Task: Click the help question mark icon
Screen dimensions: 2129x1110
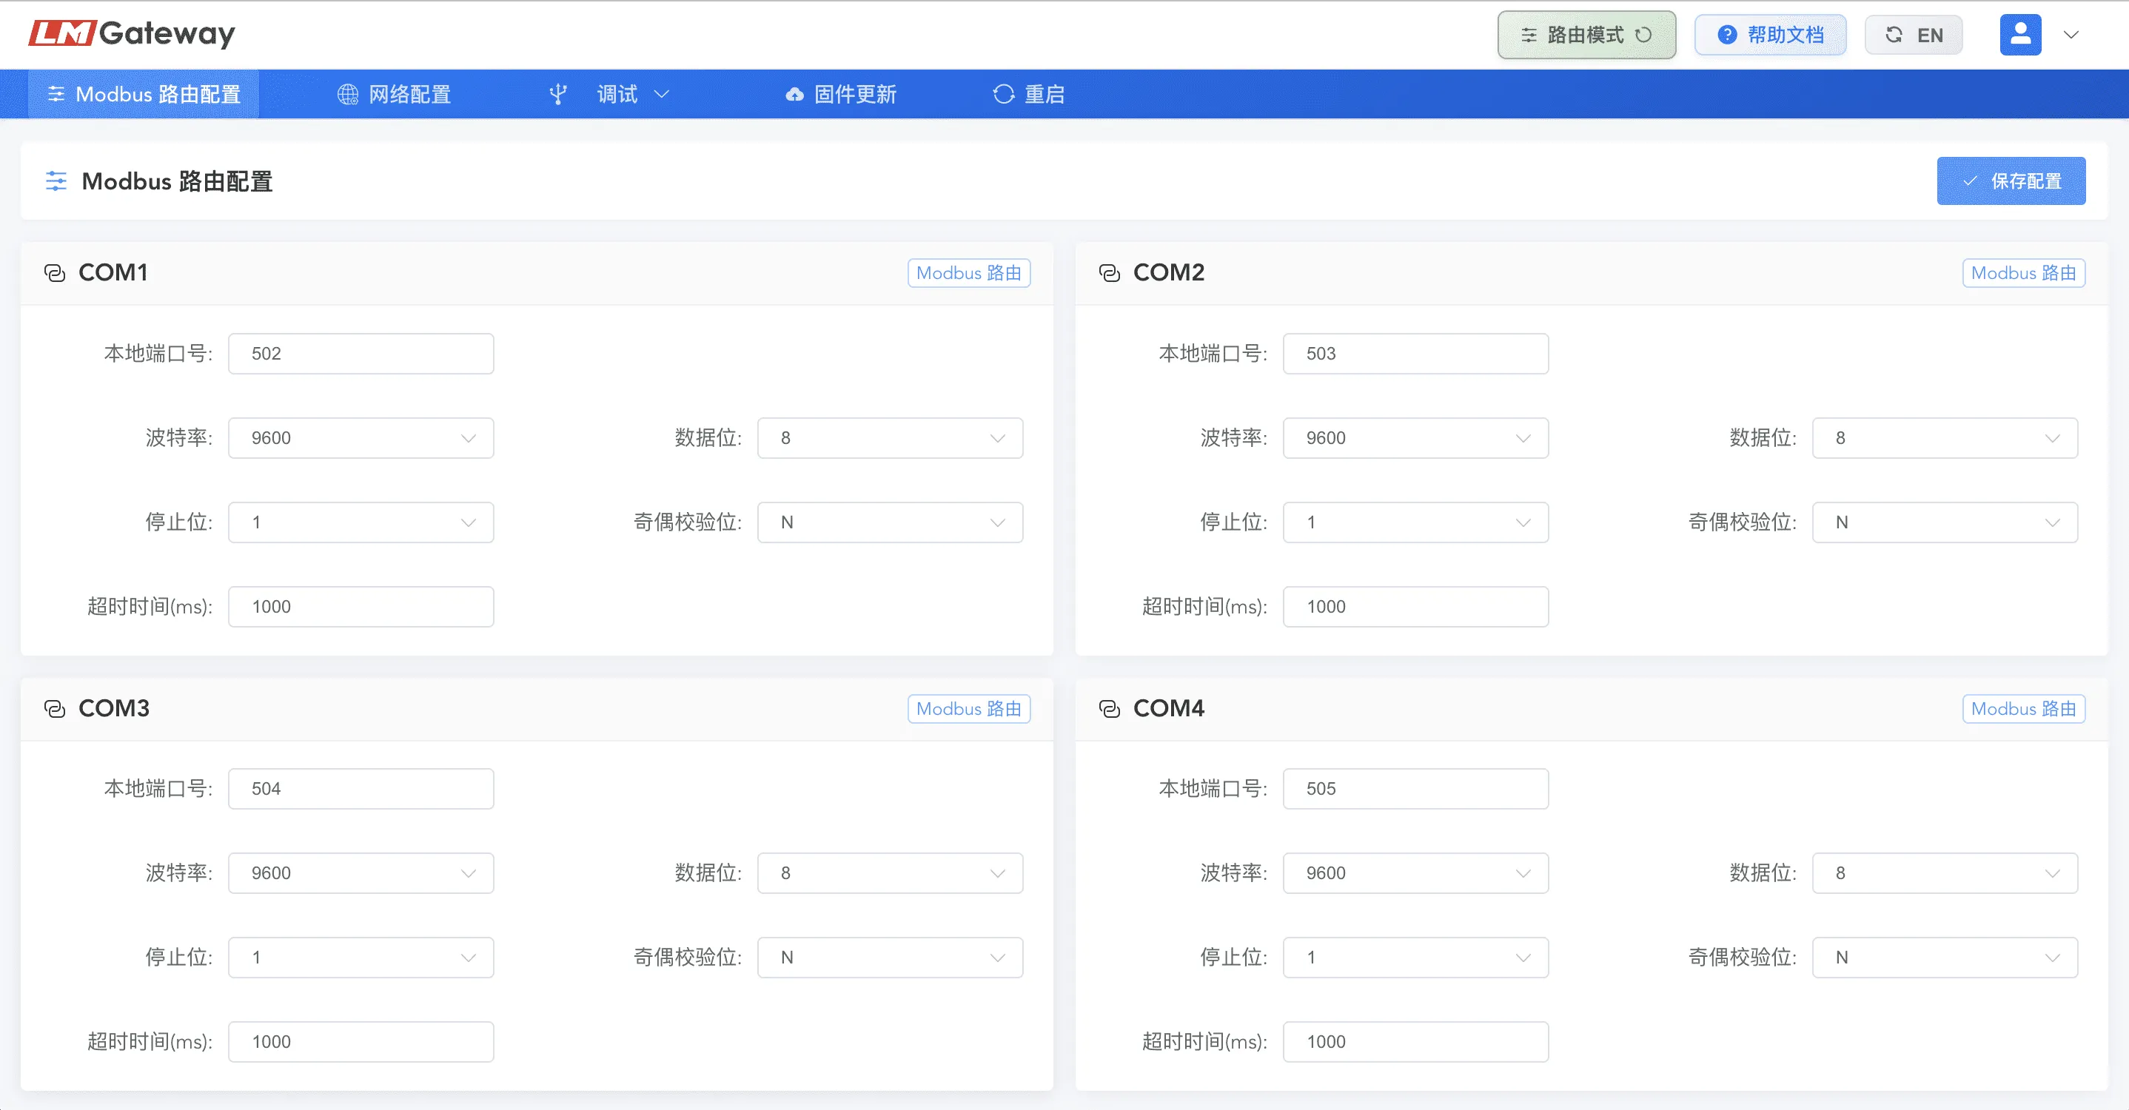Action: [1726, 35]
